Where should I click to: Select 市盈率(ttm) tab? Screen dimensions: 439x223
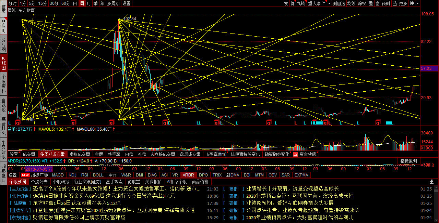(x=216, y=154)
